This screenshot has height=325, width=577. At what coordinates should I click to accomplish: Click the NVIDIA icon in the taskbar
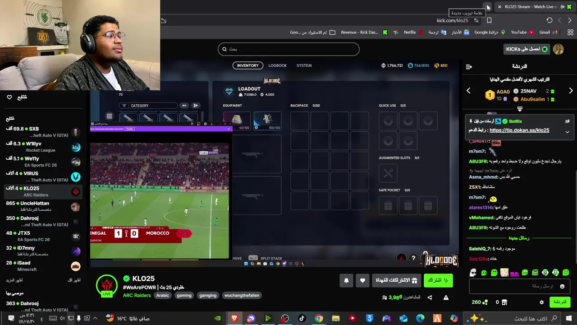pyautogui.click(x=217, y=318)
